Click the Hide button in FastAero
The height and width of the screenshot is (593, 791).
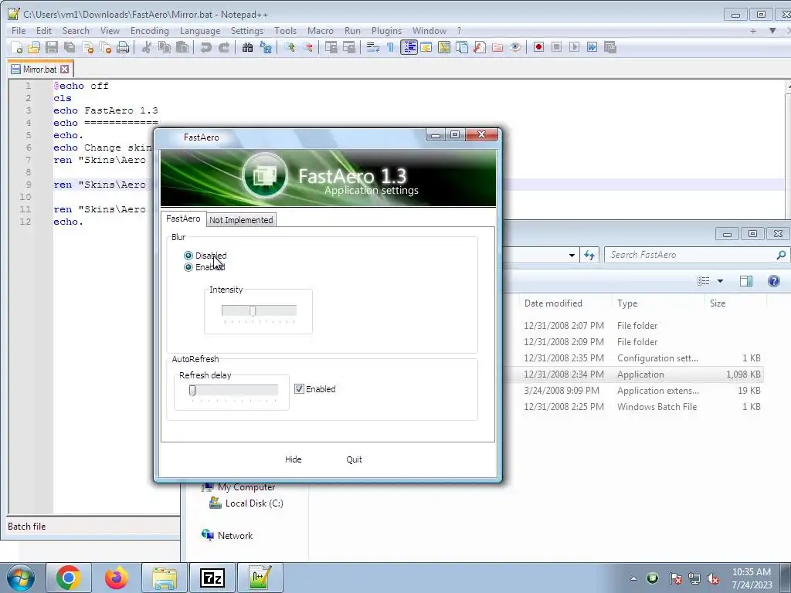(293, 459)
